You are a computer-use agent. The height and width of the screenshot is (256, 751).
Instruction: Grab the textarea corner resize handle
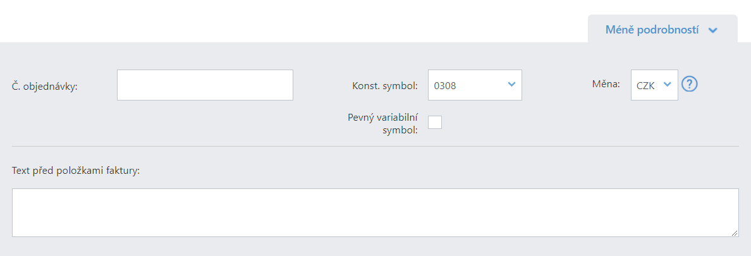tap(734, 233)
